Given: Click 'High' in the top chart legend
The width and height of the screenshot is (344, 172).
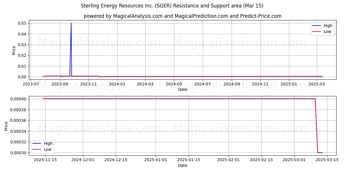Looking at the screenshot, I should pos(328,26).
